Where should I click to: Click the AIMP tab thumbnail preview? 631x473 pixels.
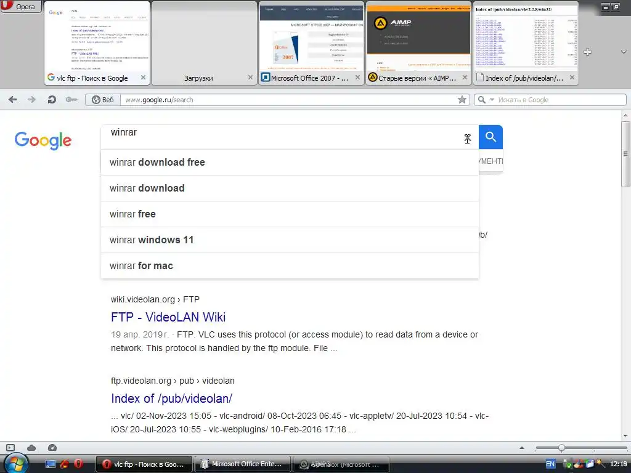pyautogui.click(x=418, y=37)
